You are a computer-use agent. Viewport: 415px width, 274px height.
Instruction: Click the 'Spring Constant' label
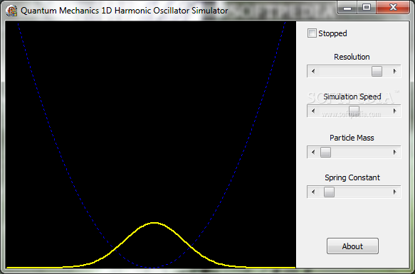(x=352, y=177)
